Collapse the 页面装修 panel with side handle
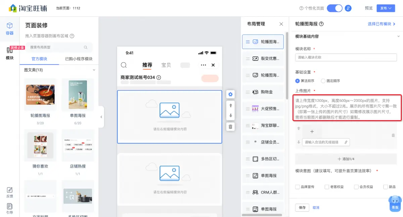 pyautogui.click(x=101, y=117)
